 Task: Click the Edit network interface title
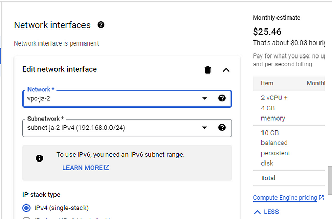point(60,69)
